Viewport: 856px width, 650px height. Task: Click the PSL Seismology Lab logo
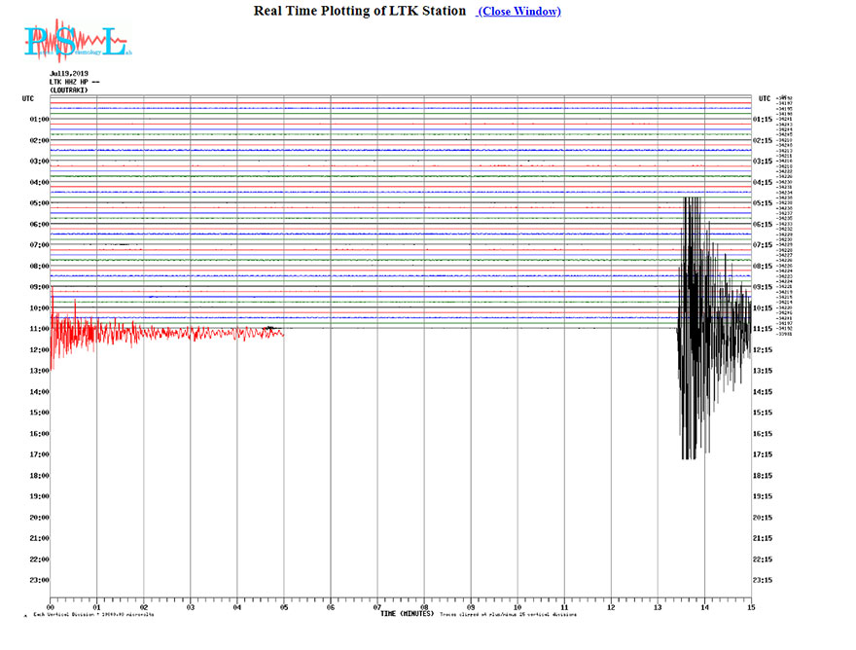point(77,41)
